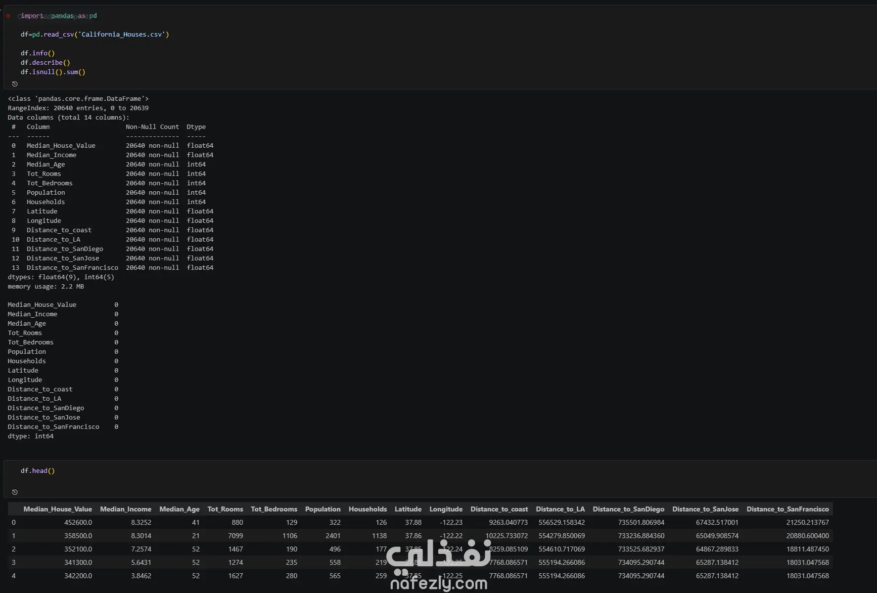
Task: Click the Tot_Rooms value 7099
Action: (x=235, y=536)
